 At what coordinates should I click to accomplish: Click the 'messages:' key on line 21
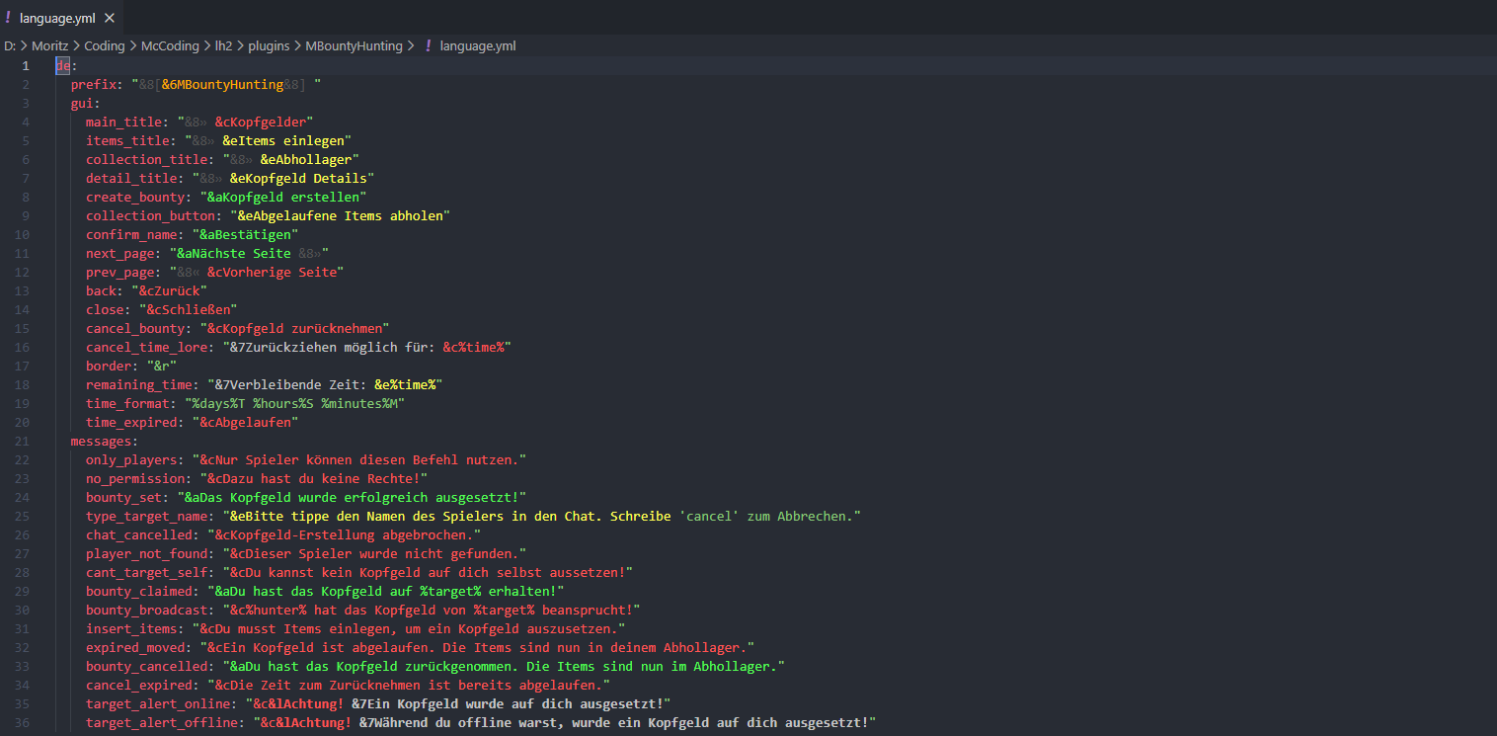coord(105,442)
